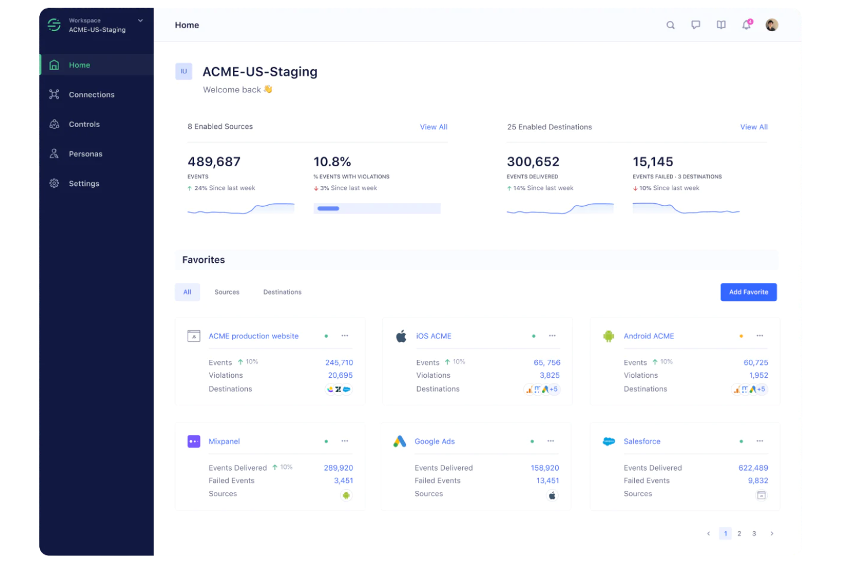Click the 13,451 failed events value

point(548,480)
